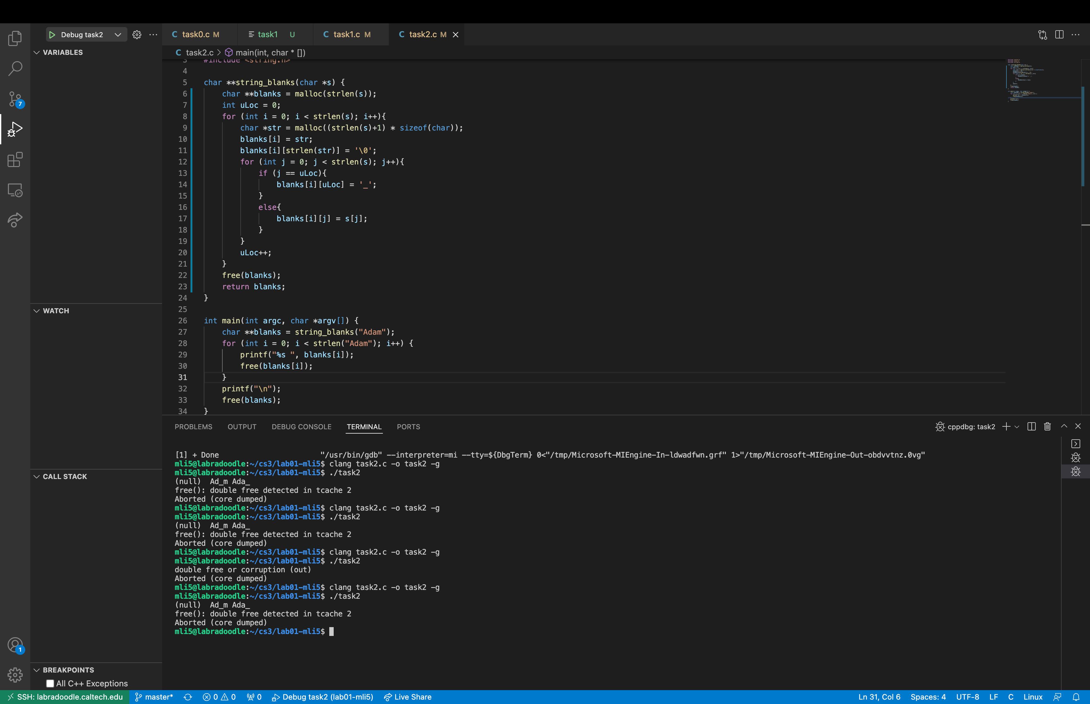Viewport: 1090px width, 704px height.
Task: Open Remote Explorer icon in sidebar
Action: (x=15, y=190)
